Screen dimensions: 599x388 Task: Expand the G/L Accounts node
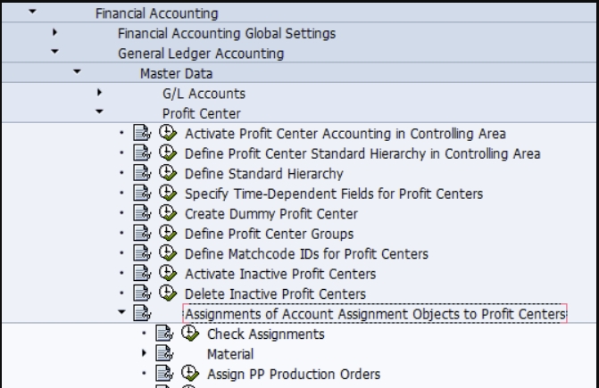tap(99, 93)
